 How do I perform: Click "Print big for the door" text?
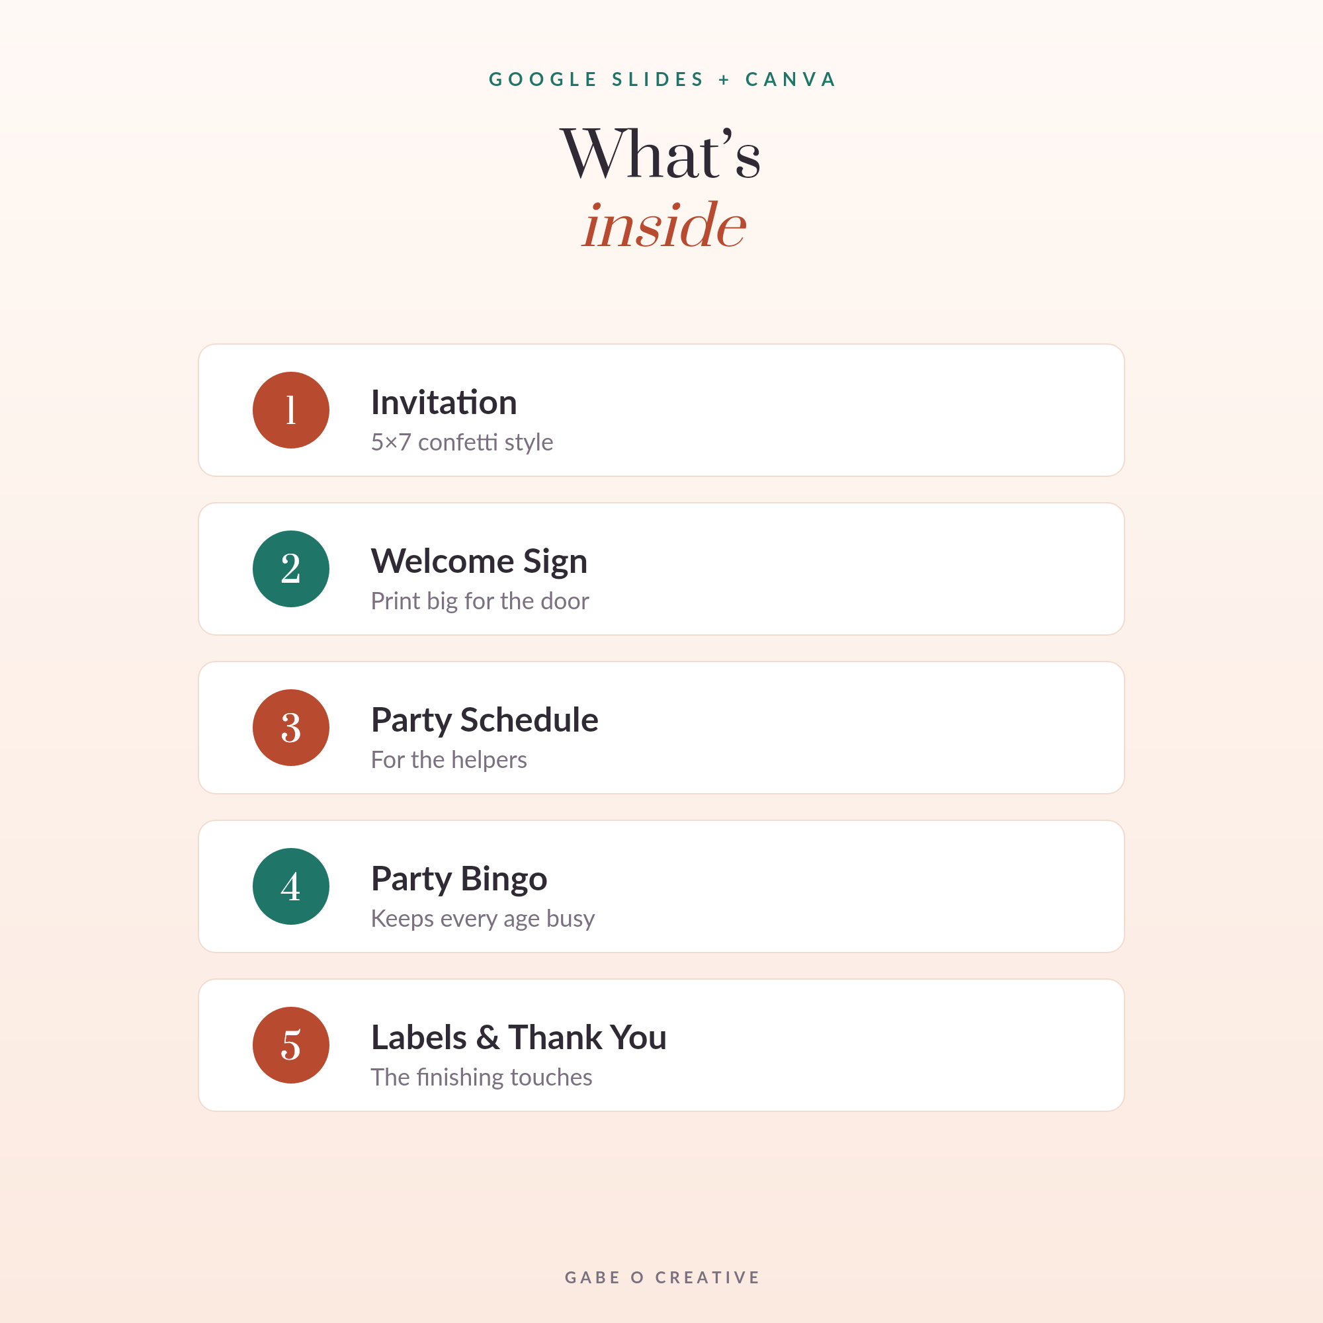[x=480, y=601]
